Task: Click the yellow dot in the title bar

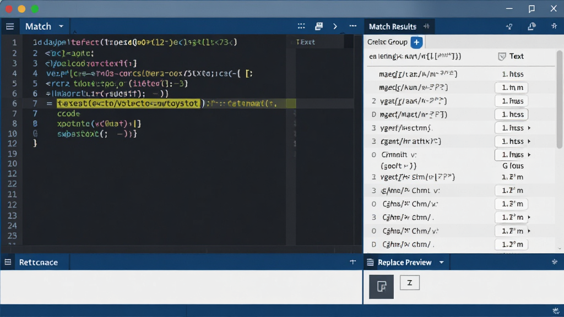Action: click(x=21, y=9)
